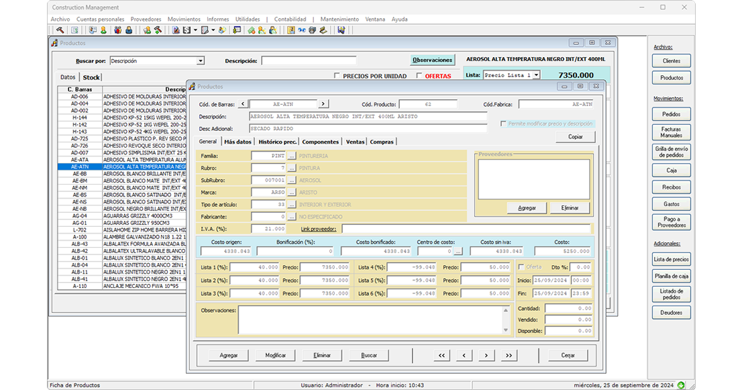Click the hammer with green arrow toolbar icon
742x390 pixels.
click(x=158, y=30)
